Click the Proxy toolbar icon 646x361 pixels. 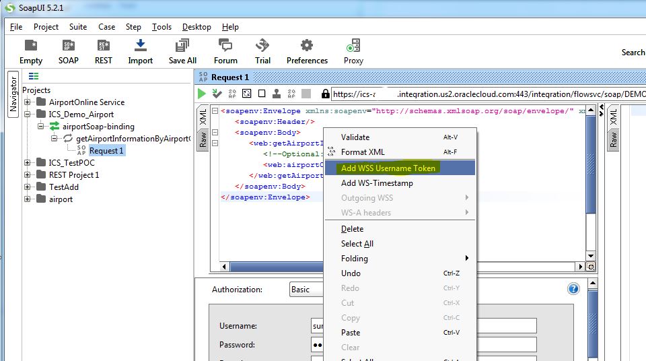tap(353, 45)
